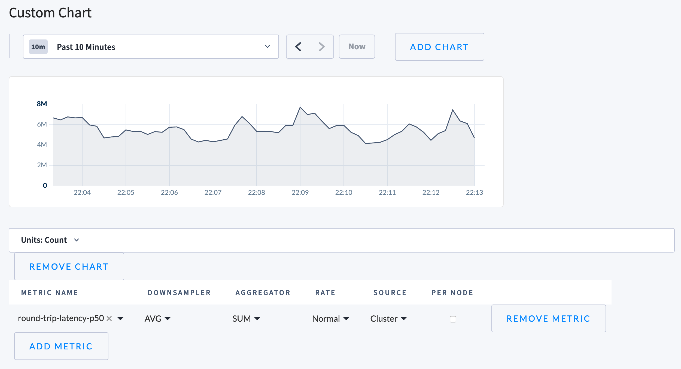
Task: Navigate to the previous time window using left chevron
Action: pyautogui.click(x=298, y=47)
